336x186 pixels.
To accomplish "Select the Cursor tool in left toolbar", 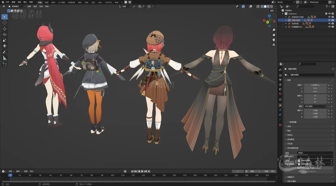I will [x=5, y=22].
